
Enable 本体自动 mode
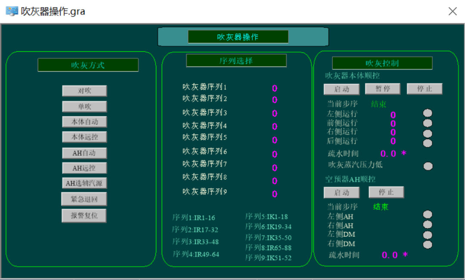click(x=84, y=122)
